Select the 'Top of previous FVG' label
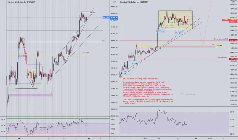The image size is (238, 140). (221, 39)
